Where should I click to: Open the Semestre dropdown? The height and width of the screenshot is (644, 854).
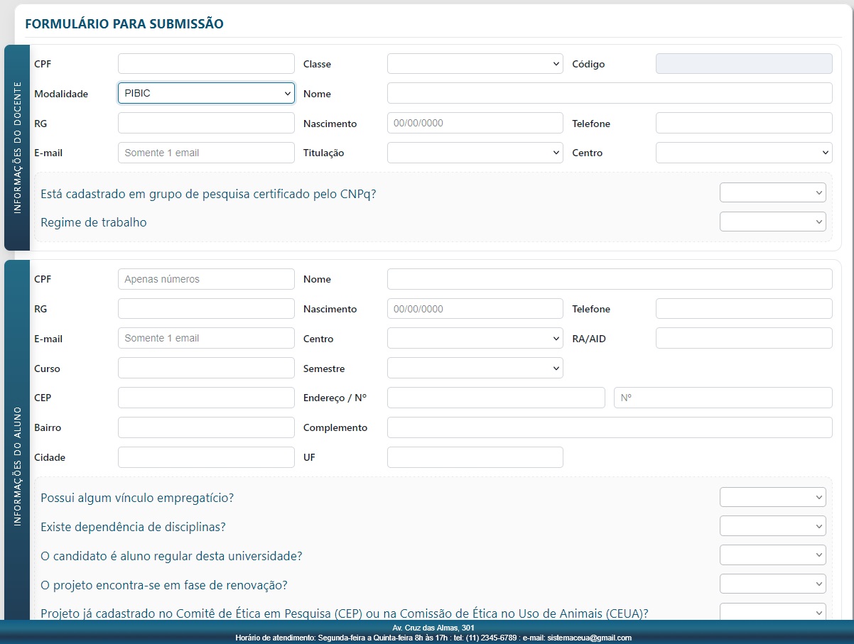pos(475,369)
